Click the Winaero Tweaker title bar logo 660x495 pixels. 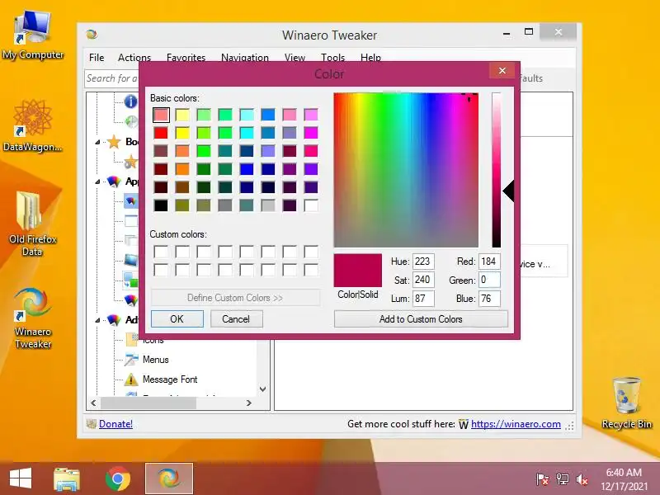pyautogui.click(x=92, y=35)
